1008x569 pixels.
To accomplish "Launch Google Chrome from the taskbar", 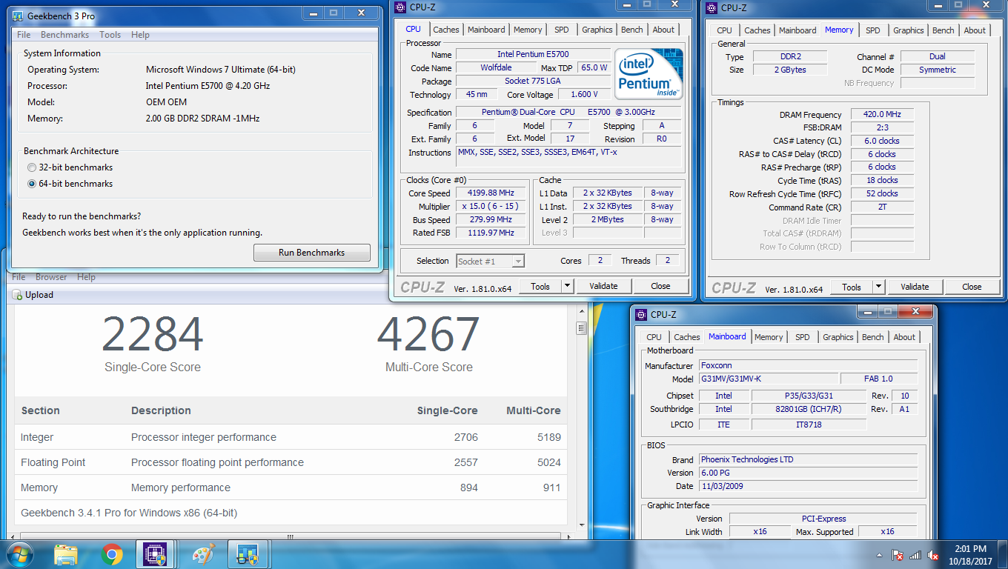I will pos(112,554).
